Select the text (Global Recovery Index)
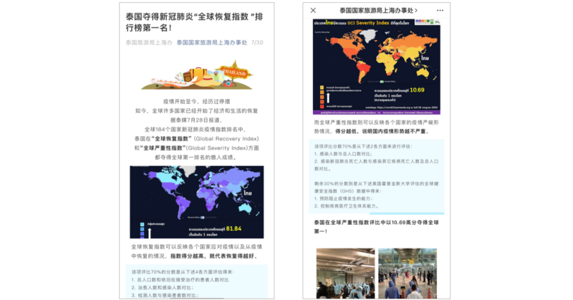Screen dimensions: 573x300 pyautogui.click(x=226, y=138)
